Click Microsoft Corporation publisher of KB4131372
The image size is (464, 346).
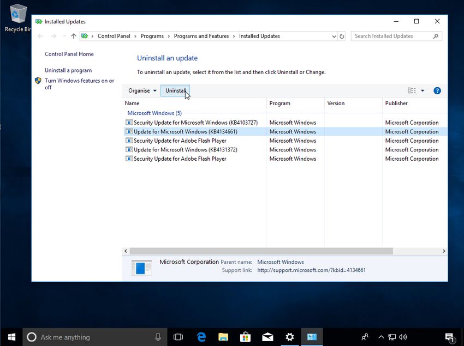tap(412, 149)
